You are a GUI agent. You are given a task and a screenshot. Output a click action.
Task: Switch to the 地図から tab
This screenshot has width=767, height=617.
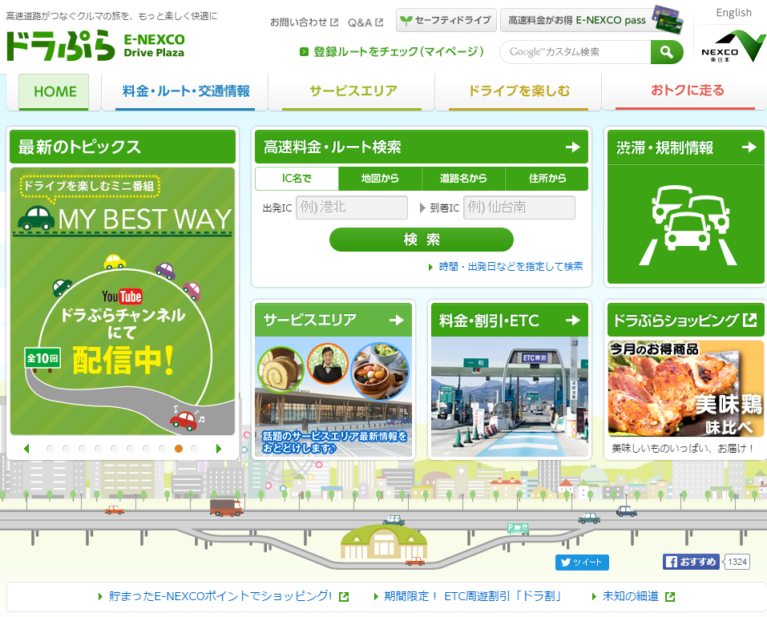point(380,179)
